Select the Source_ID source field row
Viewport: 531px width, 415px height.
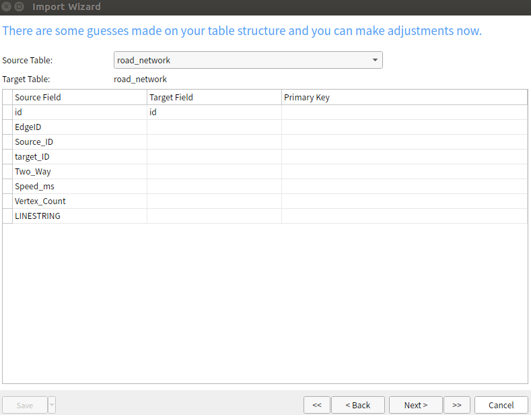[x=79, y=142]
